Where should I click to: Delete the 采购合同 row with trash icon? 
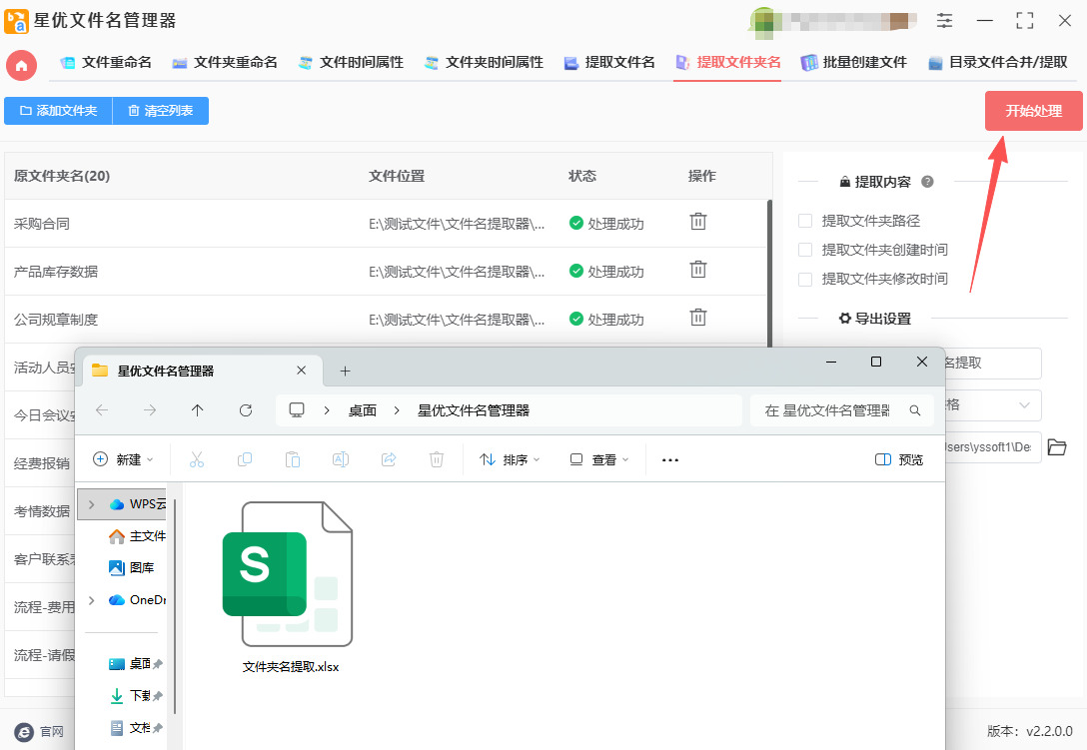(698, 222)
